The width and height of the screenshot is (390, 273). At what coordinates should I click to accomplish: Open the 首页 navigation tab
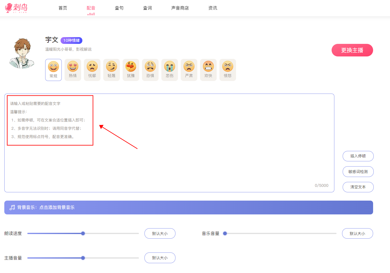(63, 8)
